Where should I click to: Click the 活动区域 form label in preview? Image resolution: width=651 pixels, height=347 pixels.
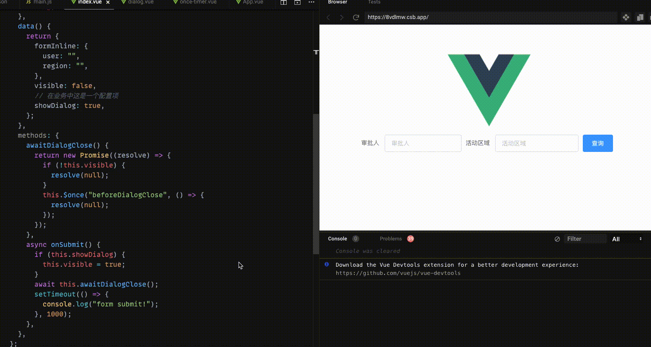(x=477, y=143)
